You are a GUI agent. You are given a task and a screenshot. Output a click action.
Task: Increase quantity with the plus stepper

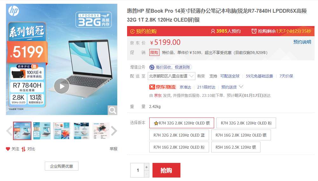coord(146,167)
